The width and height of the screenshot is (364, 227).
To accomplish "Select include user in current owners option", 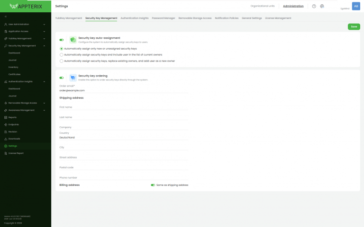I will click(61, 55).
